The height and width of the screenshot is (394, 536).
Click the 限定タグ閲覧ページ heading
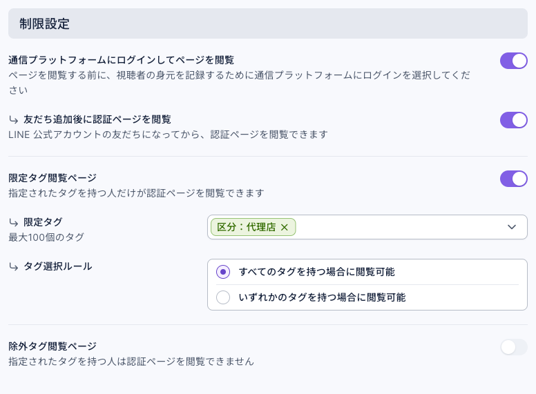click(52, 177)
